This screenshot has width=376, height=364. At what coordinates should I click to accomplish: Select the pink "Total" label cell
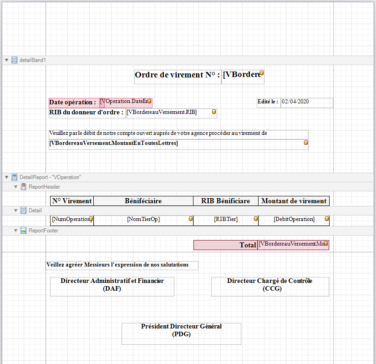pyautogui.click(x=225, y=245)
